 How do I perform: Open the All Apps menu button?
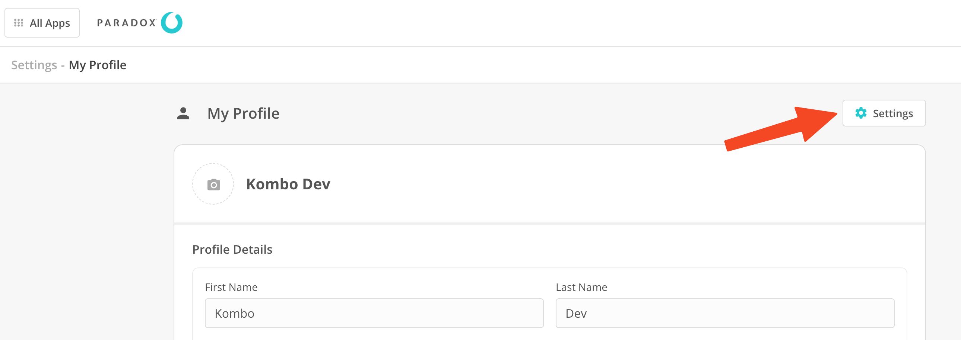(x=42, y=23)
